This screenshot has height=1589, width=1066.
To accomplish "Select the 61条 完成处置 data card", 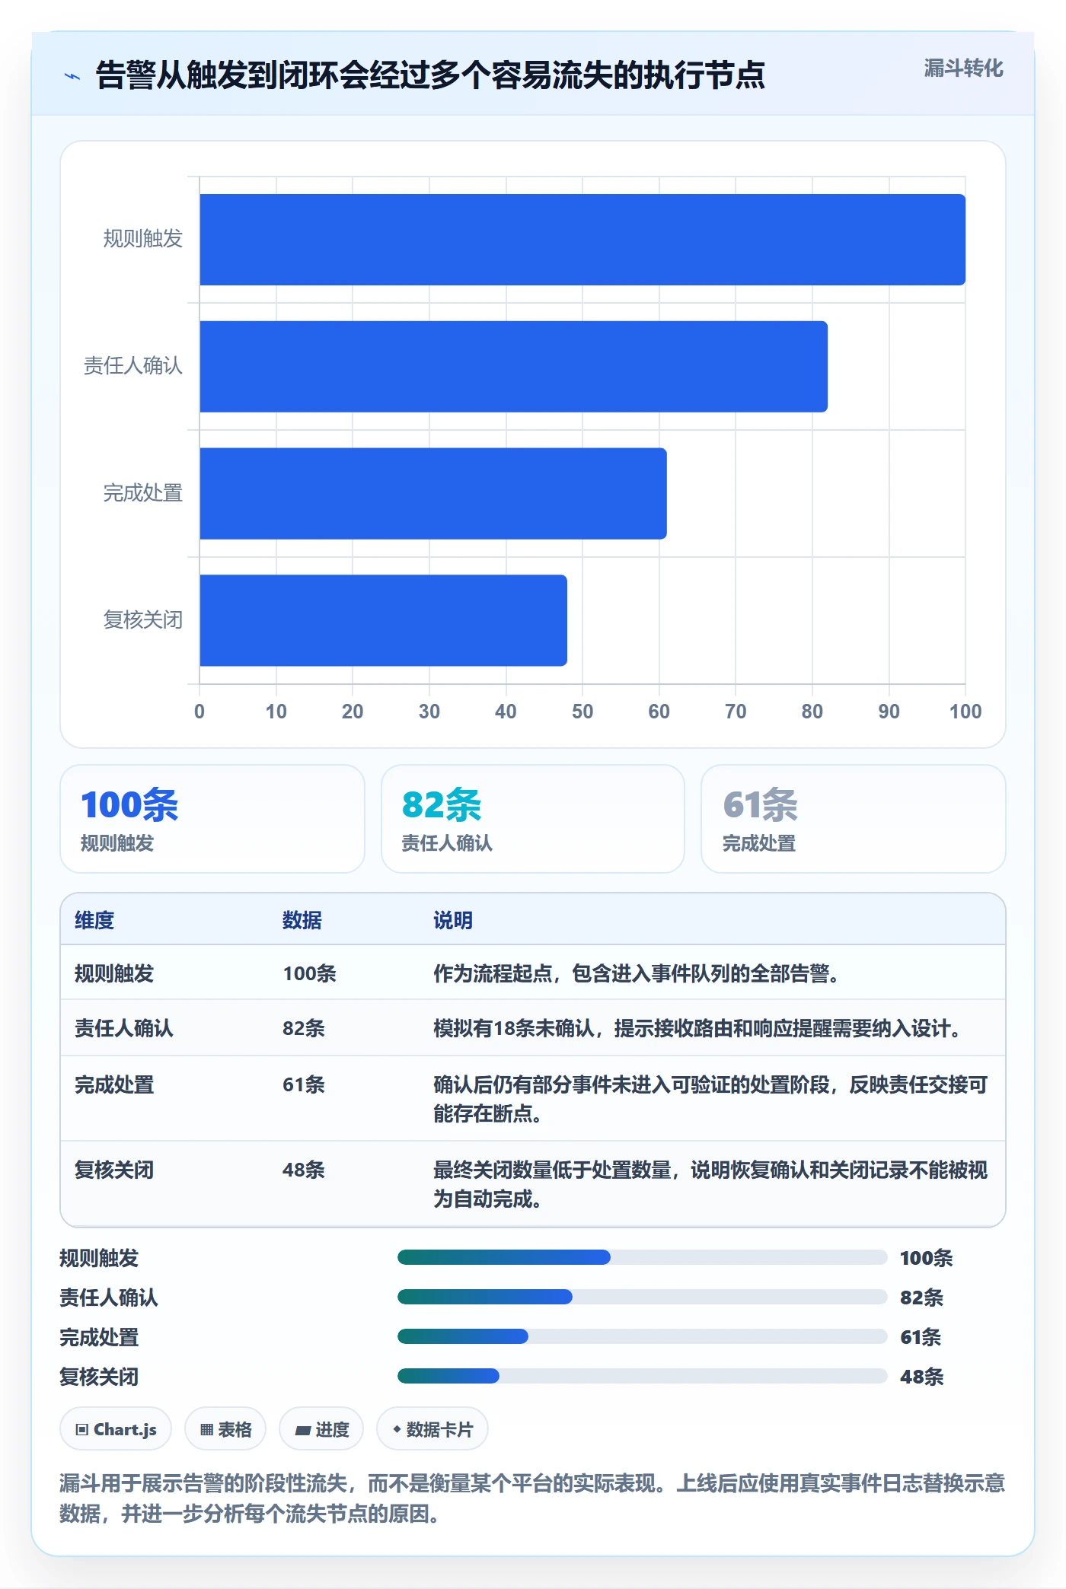I will coord(854,819).
